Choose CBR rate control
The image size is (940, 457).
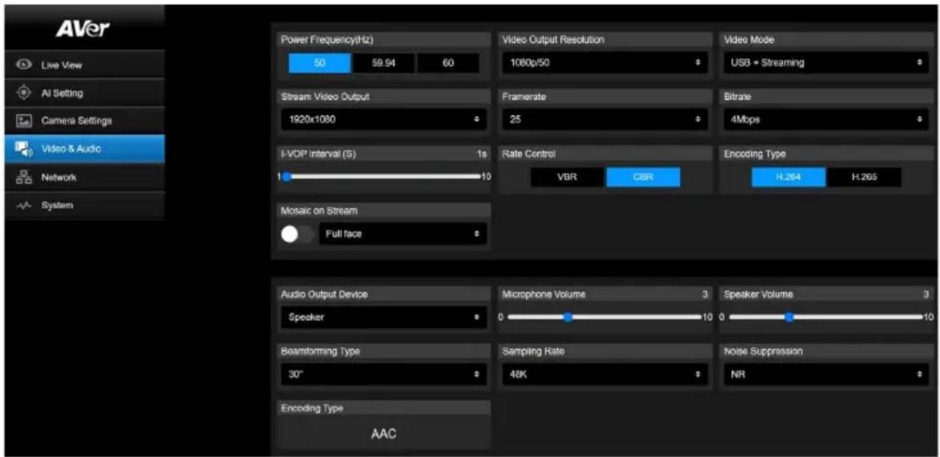643,177
